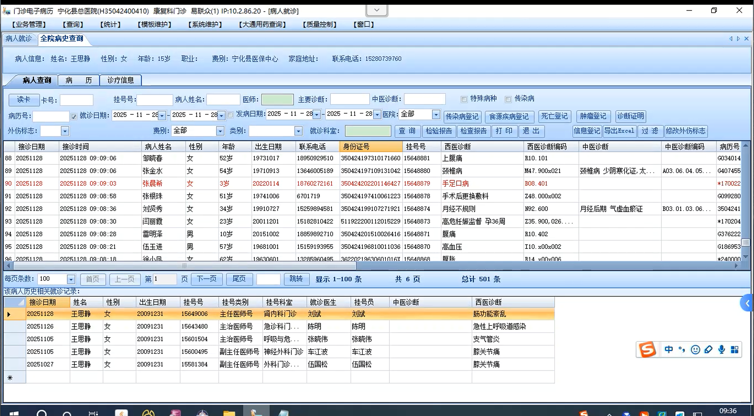Image resolution: width=754 pixels, height=416 pixels.
Task: Open the 费别 dropdown list
Action: [220, 131]
